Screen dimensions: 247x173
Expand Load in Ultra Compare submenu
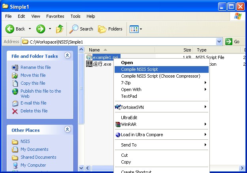162,135
